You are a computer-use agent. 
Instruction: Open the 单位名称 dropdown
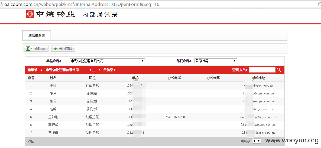tap(107, 61)
